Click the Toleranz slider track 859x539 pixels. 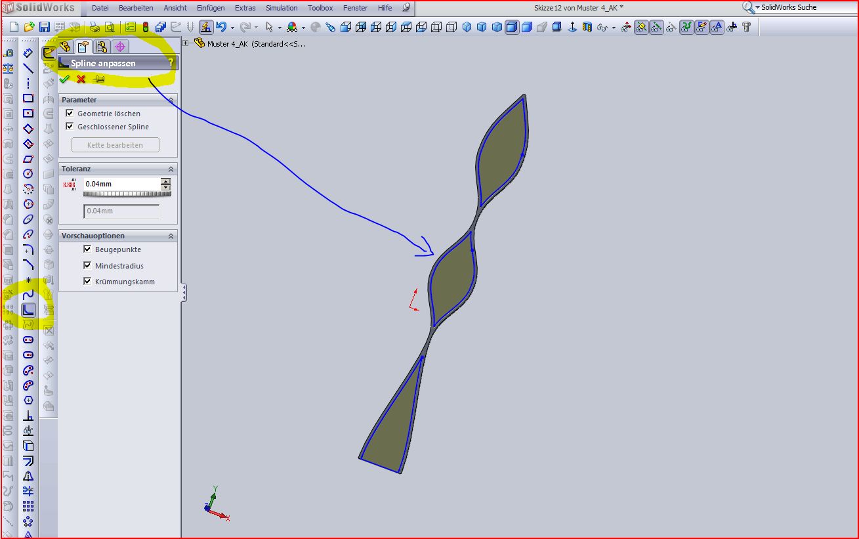[127, 194]
